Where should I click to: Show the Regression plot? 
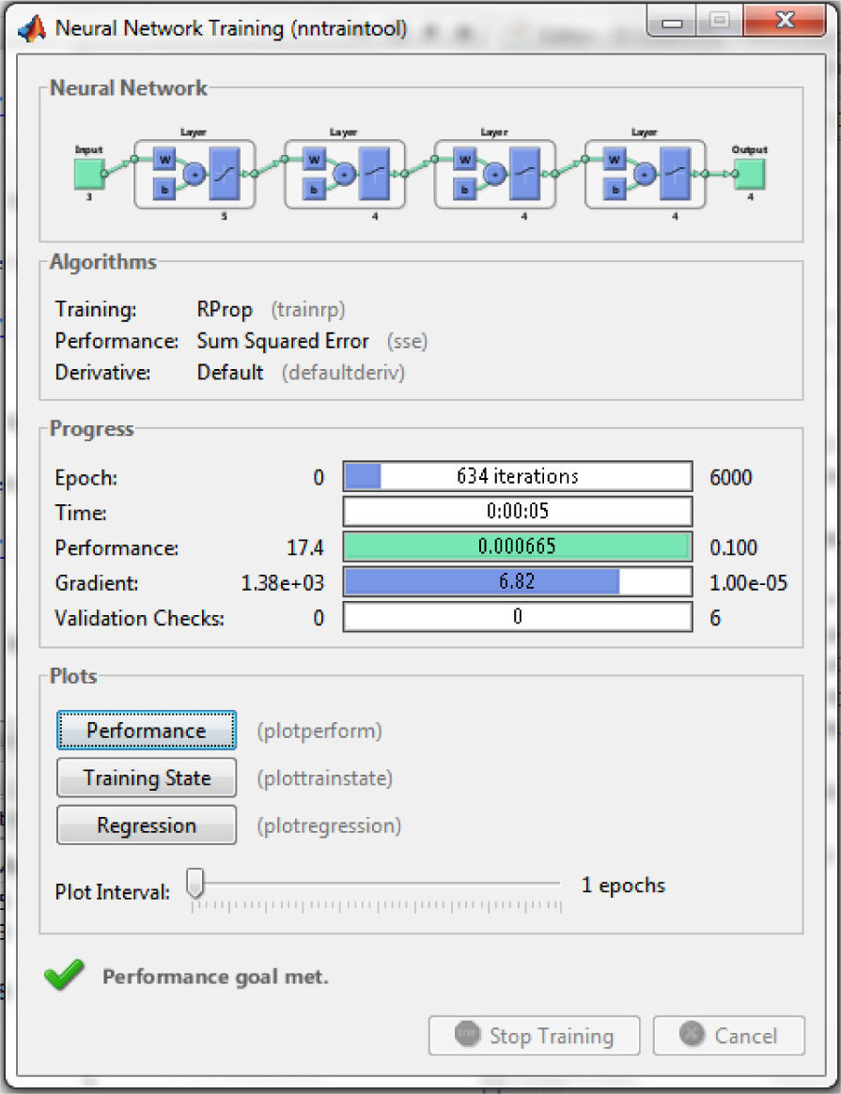[x=147, y=826]
